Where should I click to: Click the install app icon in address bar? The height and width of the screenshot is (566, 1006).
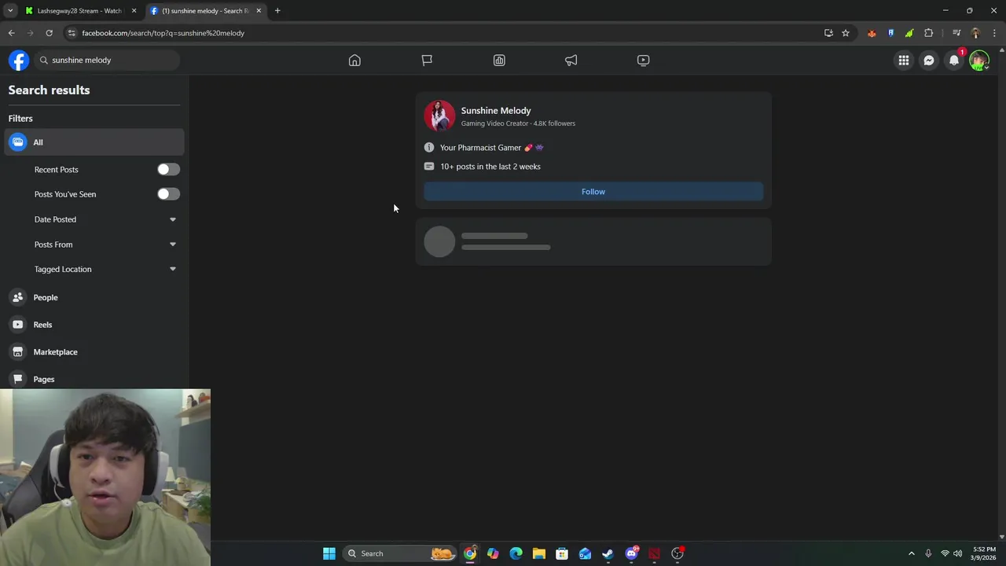pyautogui.click(x=828, y=33)
